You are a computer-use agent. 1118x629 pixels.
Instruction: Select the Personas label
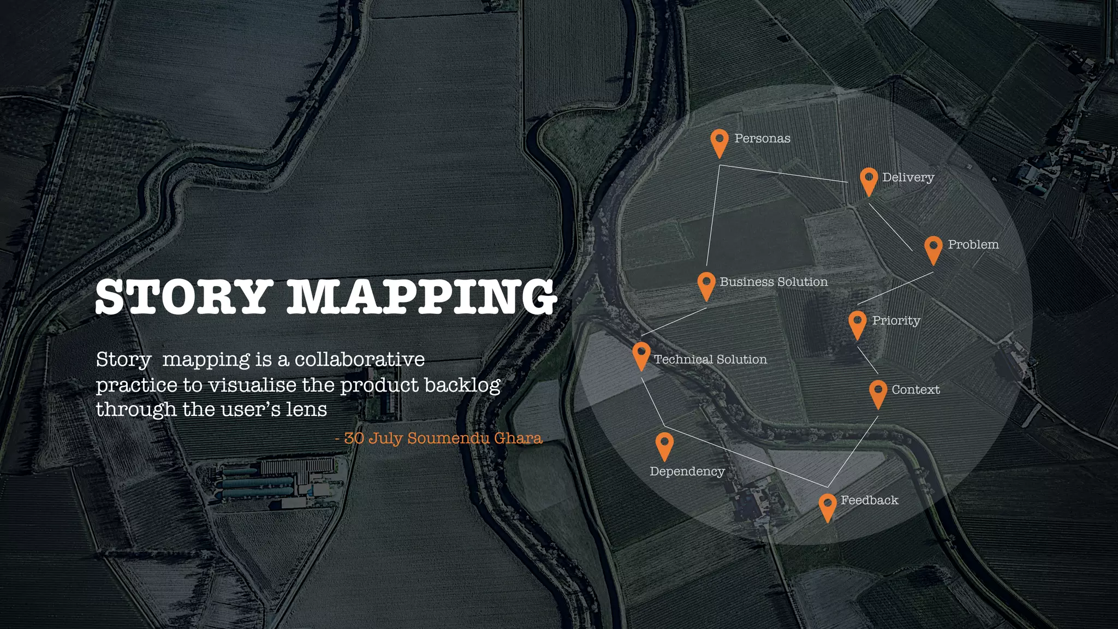762,138
